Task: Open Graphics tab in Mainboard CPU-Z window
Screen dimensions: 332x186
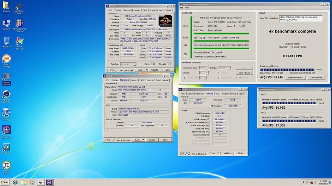Action: [x=150, y=80]
